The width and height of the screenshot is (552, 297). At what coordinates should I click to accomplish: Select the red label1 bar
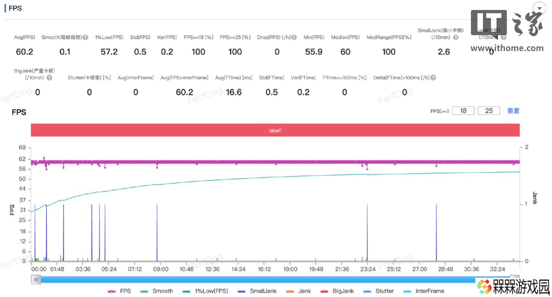coord(275,130)
